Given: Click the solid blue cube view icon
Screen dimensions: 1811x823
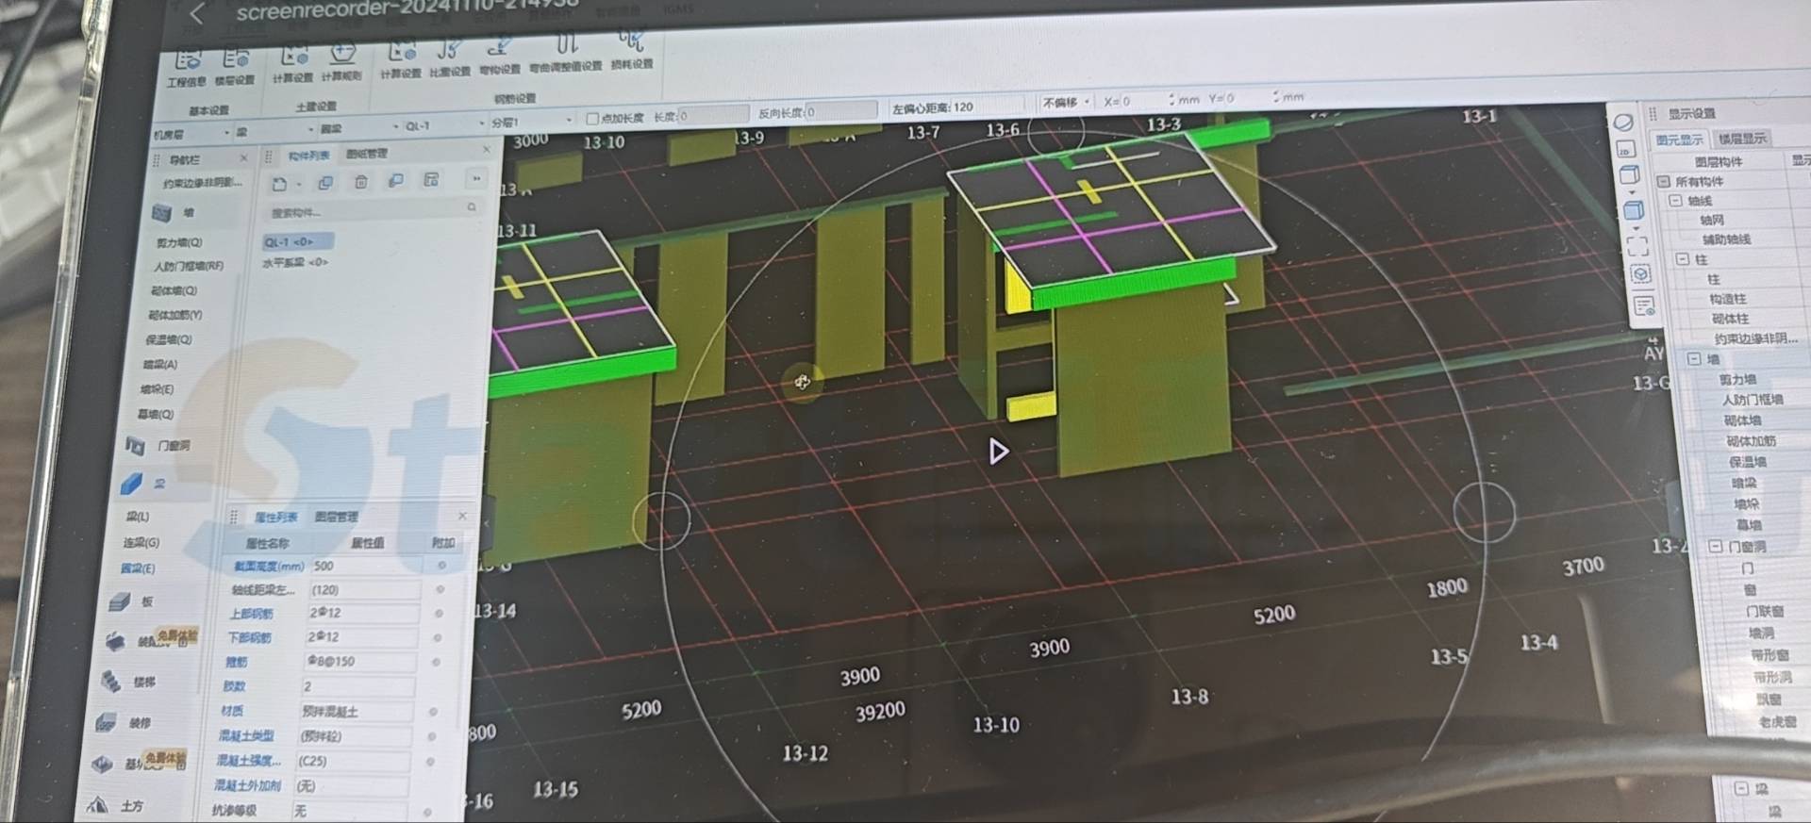Looking at the screenshot, I should [1634, 209].
